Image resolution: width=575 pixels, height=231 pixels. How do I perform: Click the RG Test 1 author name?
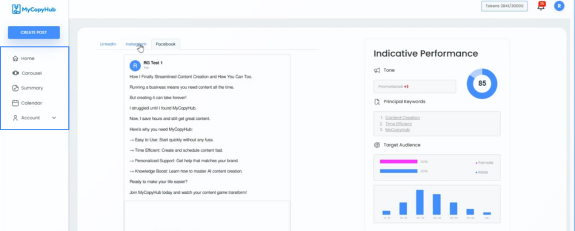pyautogui.click(x=153, y=63)
